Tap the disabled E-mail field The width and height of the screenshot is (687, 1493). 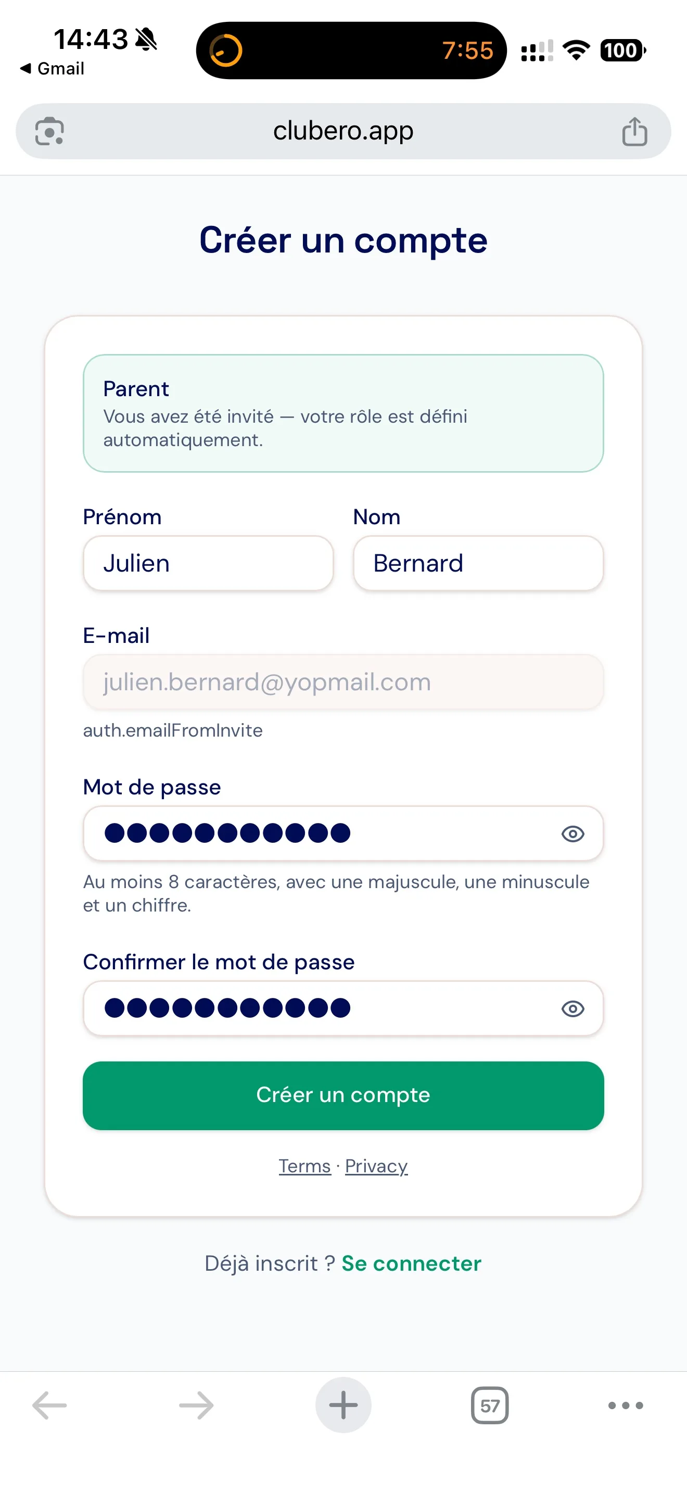[x=344, y=682]
